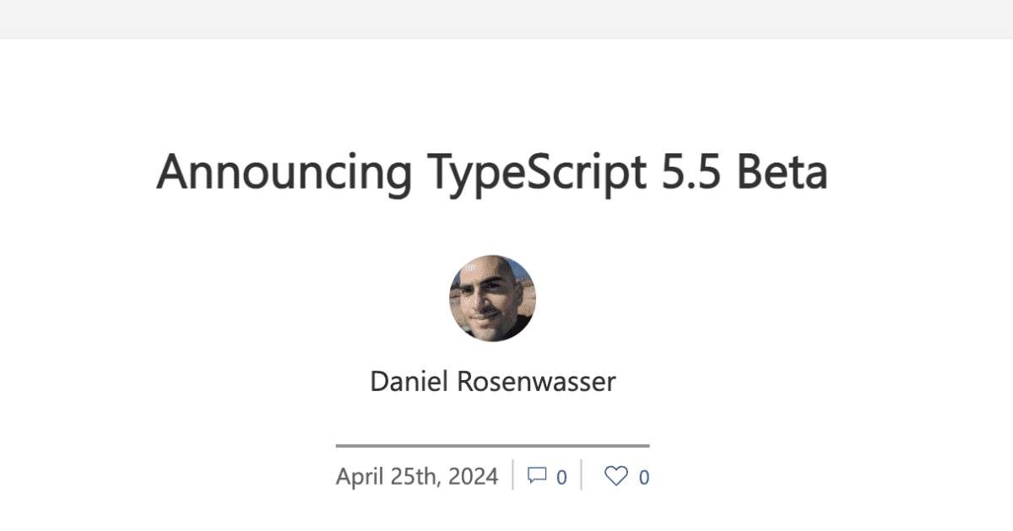Open discussion with the comment balloon icon
Viewport: 1013px width, 531px height.
pos(538,476)
